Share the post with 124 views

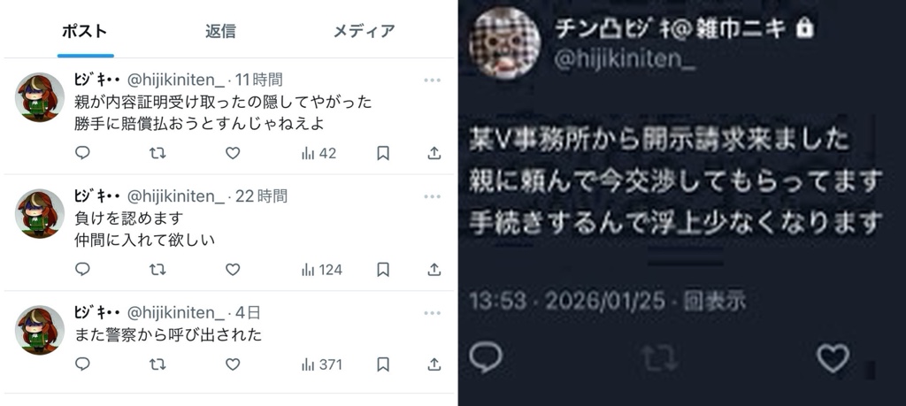coord(434,270)
